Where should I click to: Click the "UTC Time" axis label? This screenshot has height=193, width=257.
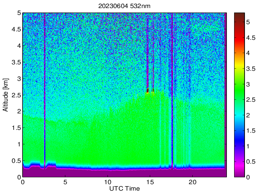(x=124, y=189)
